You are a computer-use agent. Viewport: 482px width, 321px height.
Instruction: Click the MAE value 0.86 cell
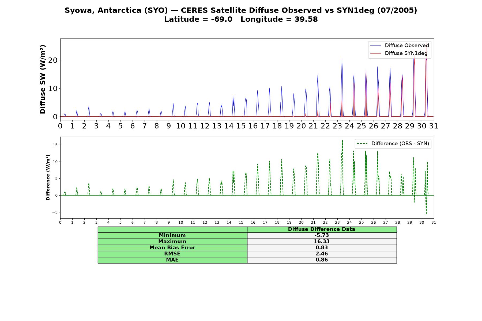pyautogui.click(x=322, y=260)
